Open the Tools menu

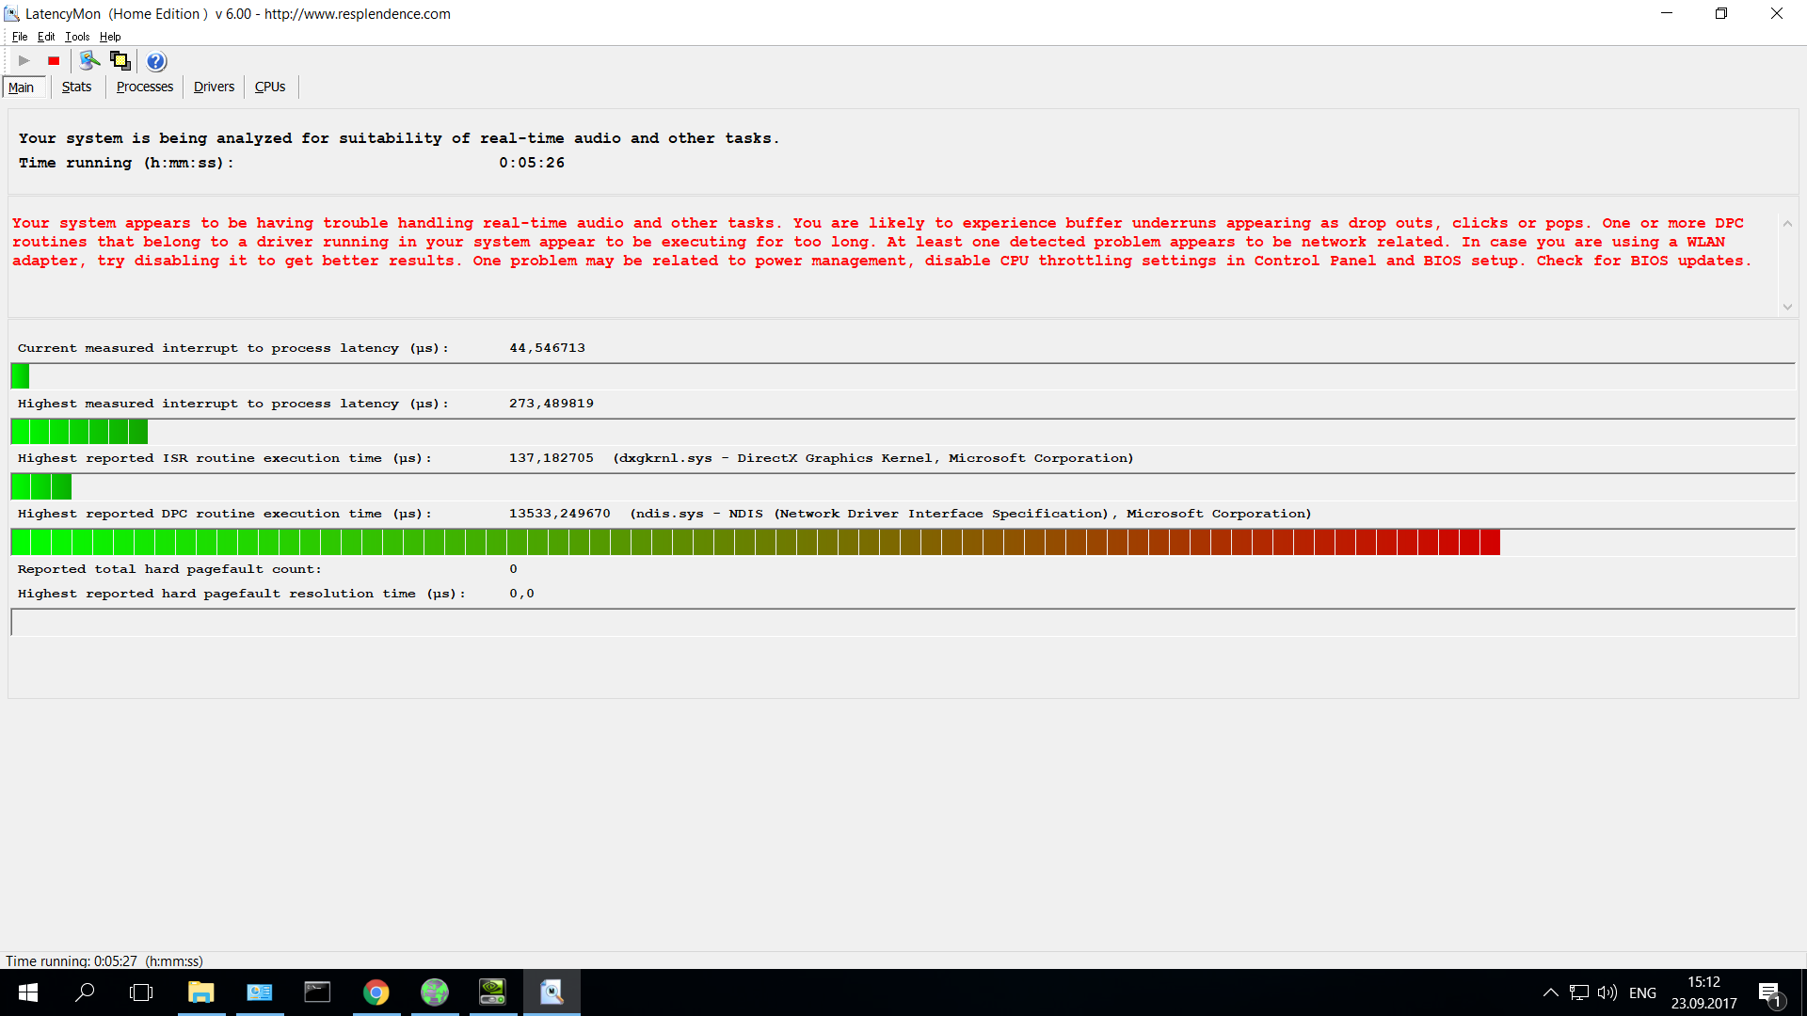click(77, 37)
